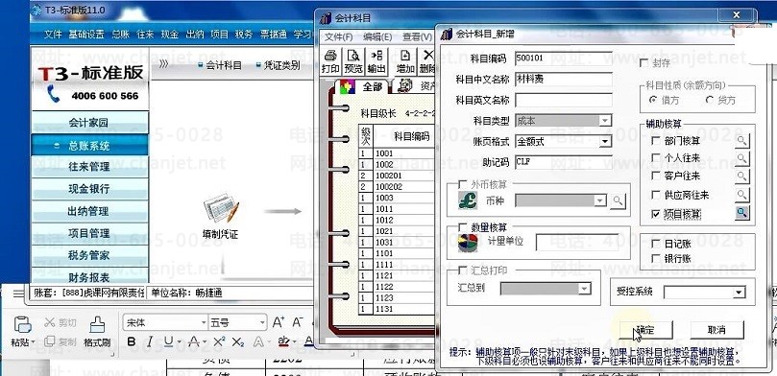Toggle bold formatting button
This screenshot has width=777, height=376.
pyautogui.click(x=132, y=341)
